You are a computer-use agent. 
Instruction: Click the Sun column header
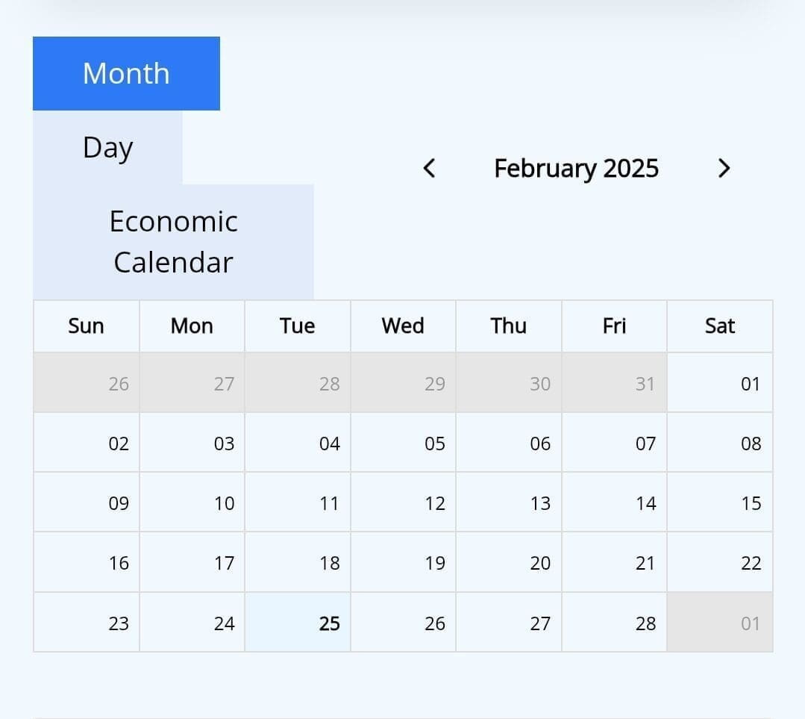[87, 326]
